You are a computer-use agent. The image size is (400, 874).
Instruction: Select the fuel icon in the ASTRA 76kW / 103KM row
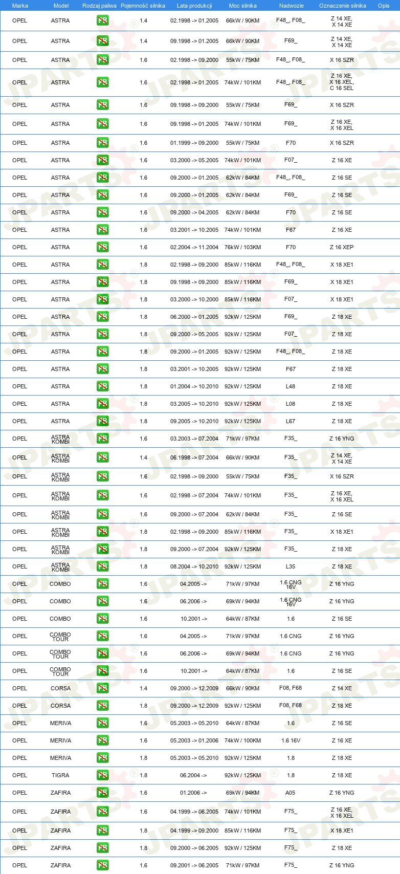pyautogui.click(x=102, y=247)
